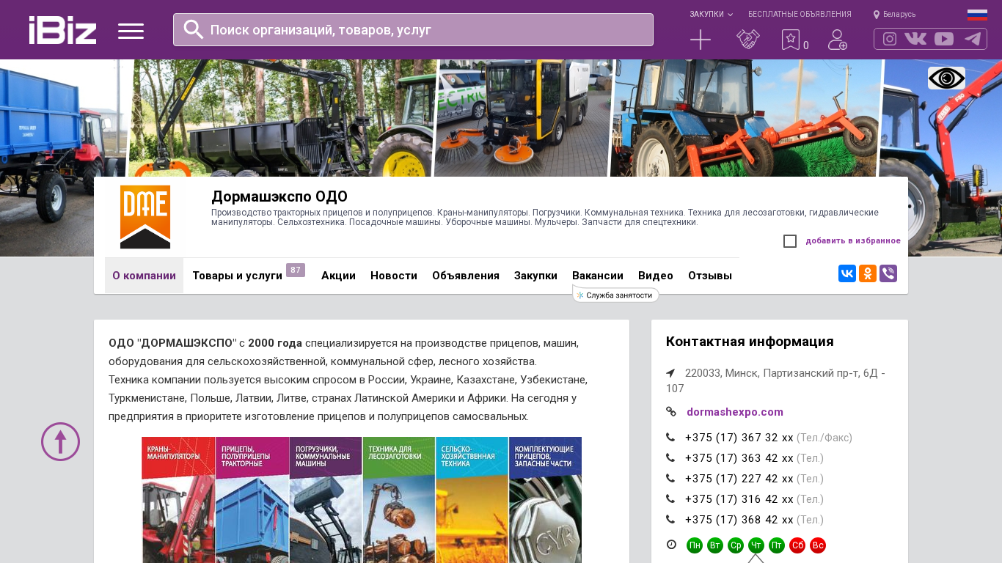Reveal phone +375 (17) 316 42 xx

(739, 499)
